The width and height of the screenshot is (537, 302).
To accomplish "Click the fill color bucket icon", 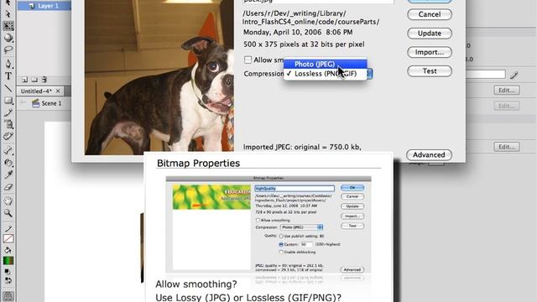I will tap(8, 250).
